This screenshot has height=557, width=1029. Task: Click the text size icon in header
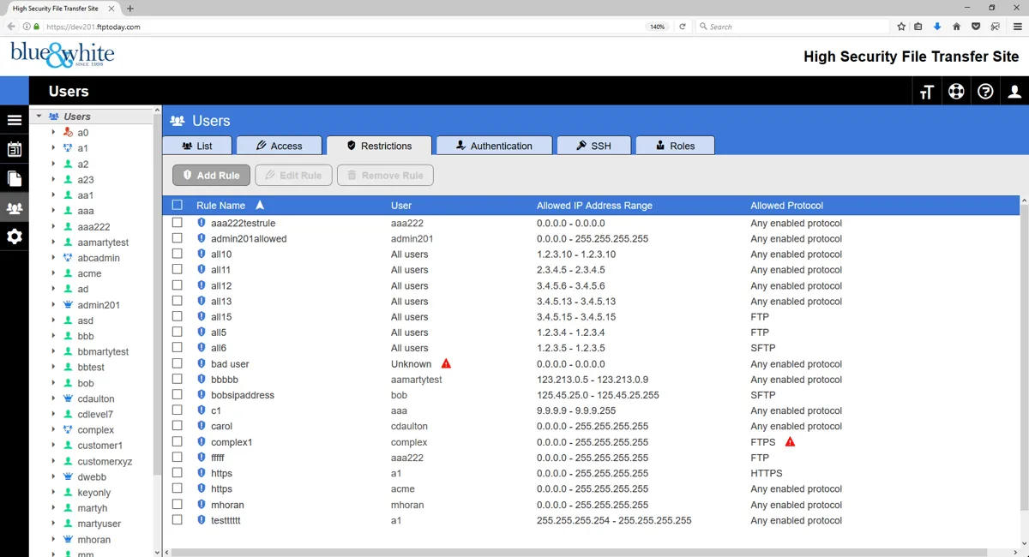[926, 92]
